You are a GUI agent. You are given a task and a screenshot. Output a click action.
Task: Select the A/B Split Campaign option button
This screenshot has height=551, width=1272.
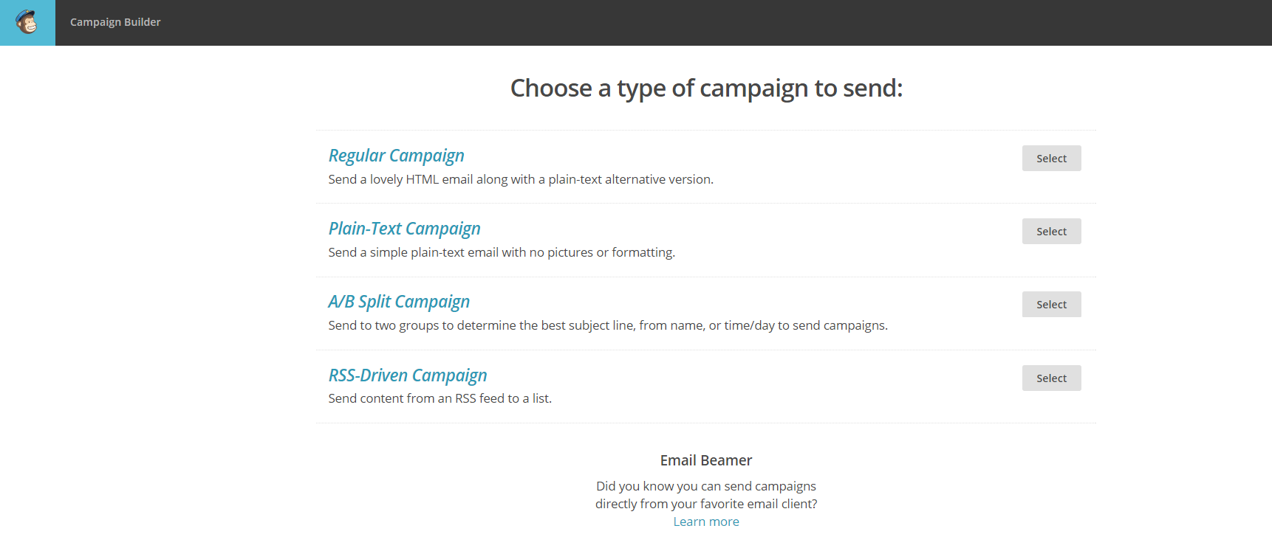coord(1051,304)
